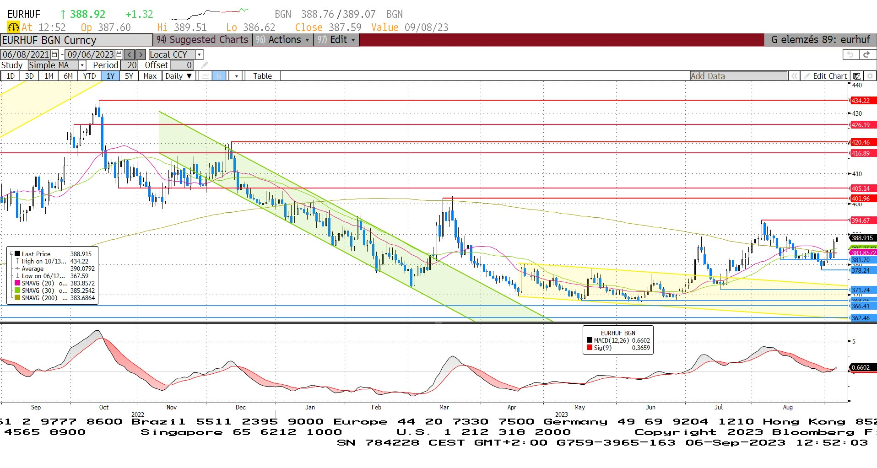
Task: Click the Offset value field
Action: pyautogui.click(x=182, y=65)
